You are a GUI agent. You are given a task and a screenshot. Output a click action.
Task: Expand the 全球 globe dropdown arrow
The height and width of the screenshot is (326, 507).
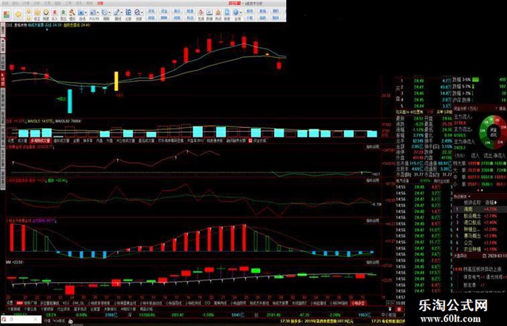tap(240, 13)
